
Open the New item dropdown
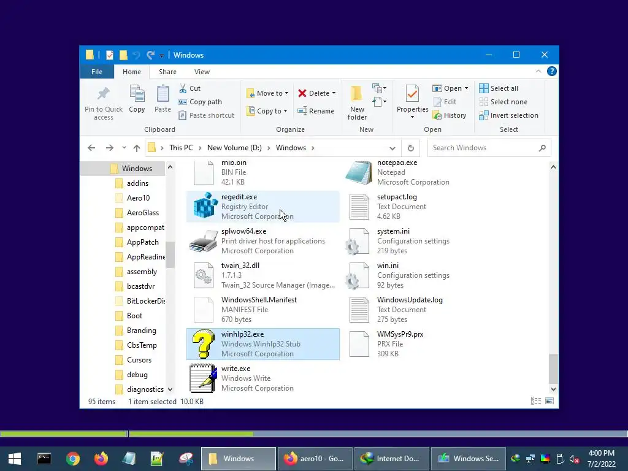coord(379,88)
